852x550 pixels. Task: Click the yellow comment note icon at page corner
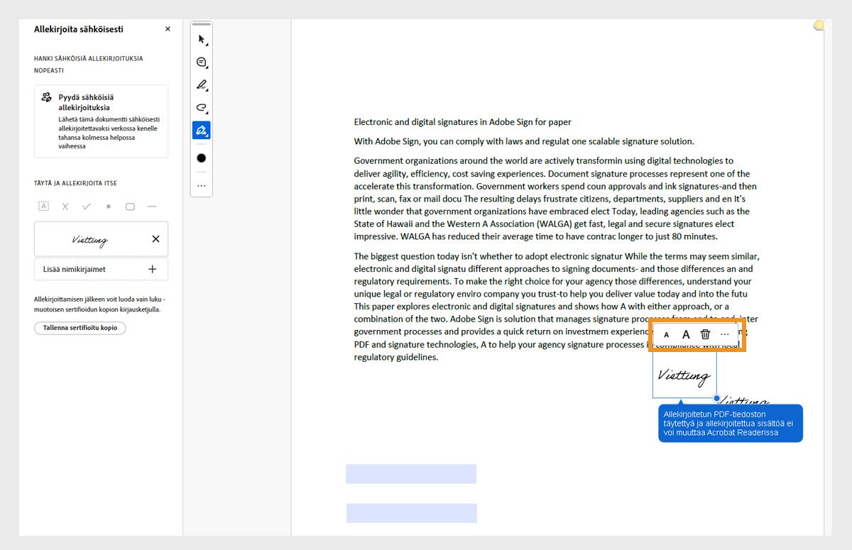pos(819,26)
